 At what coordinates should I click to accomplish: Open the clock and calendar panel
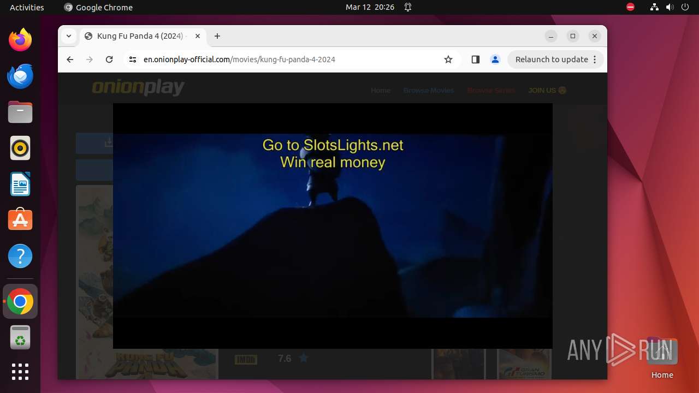click(370, 7)
